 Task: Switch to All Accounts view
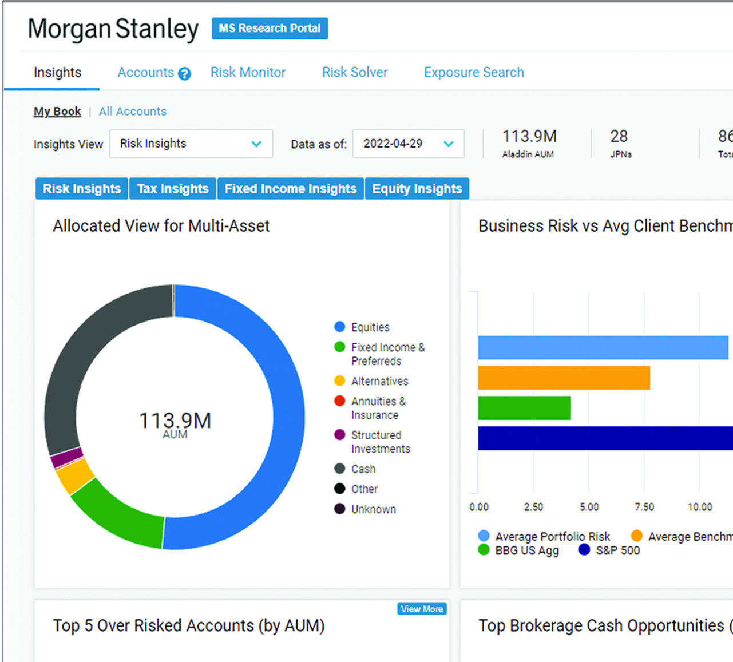click(x=133, y=112)
